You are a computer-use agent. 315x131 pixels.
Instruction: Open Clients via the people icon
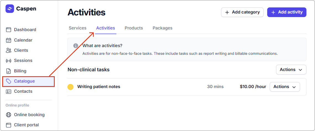[9, 50]
